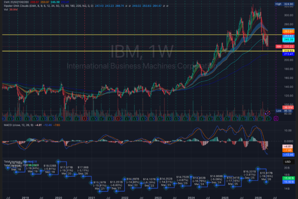The image size is (298, 199).
Task: Click the blue 253.63 price label
Action: (289, 36)
